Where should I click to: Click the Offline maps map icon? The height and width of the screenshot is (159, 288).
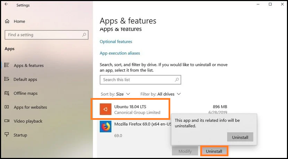[x=7, y=93]
